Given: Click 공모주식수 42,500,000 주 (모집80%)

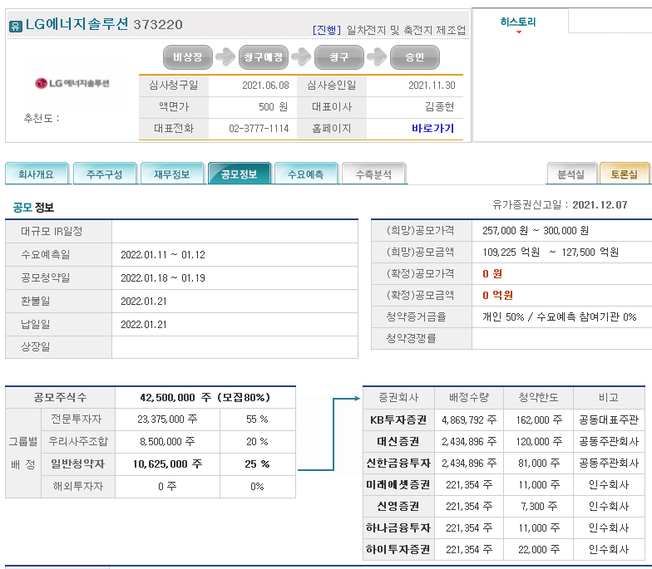Looking at the screenshot, I should point(205,397).
